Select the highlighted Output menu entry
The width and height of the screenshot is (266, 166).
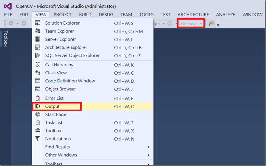tap(93, 107)
